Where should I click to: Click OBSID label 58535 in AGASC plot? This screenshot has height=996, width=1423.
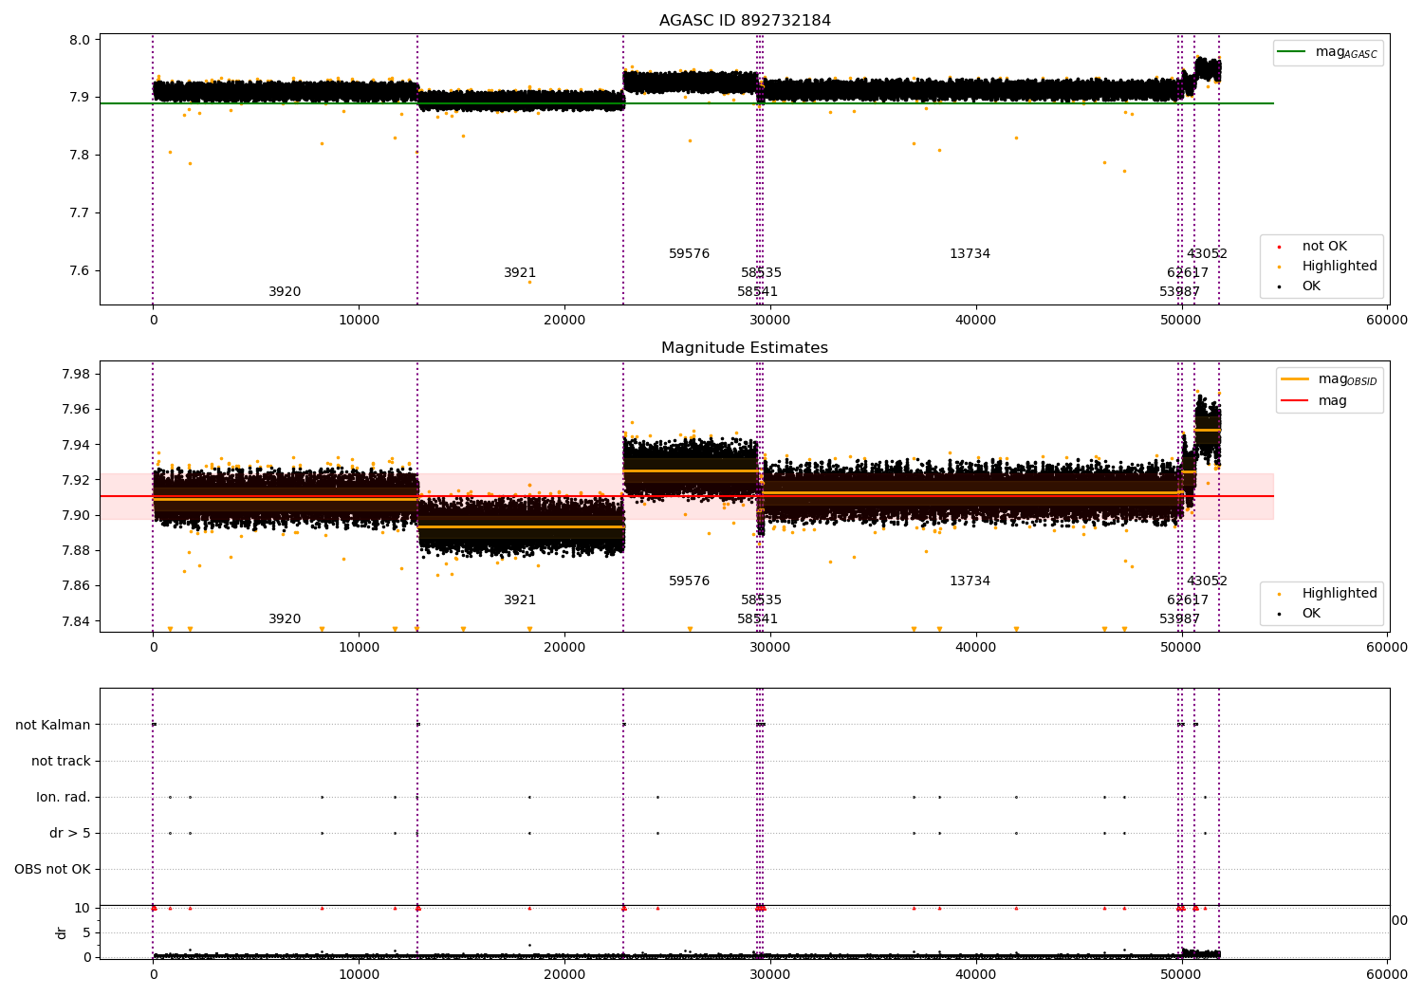[x=762, y=273]
